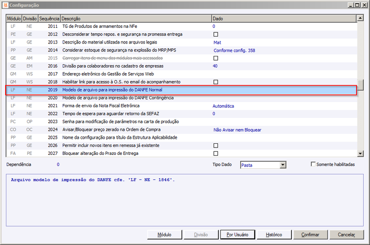Open the Tipo Dado dropdown arrow
The image size is (370, 245).
pyautogui.click(x=283, y=165)
